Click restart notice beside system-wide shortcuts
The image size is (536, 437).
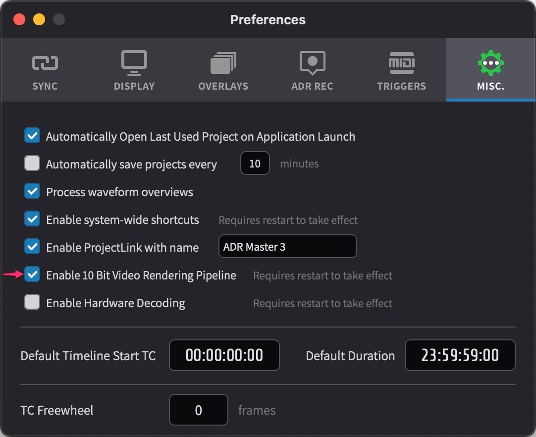288,220
